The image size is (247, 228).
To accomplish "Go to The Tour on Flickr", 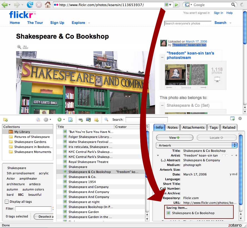I will tap(35, 23).
